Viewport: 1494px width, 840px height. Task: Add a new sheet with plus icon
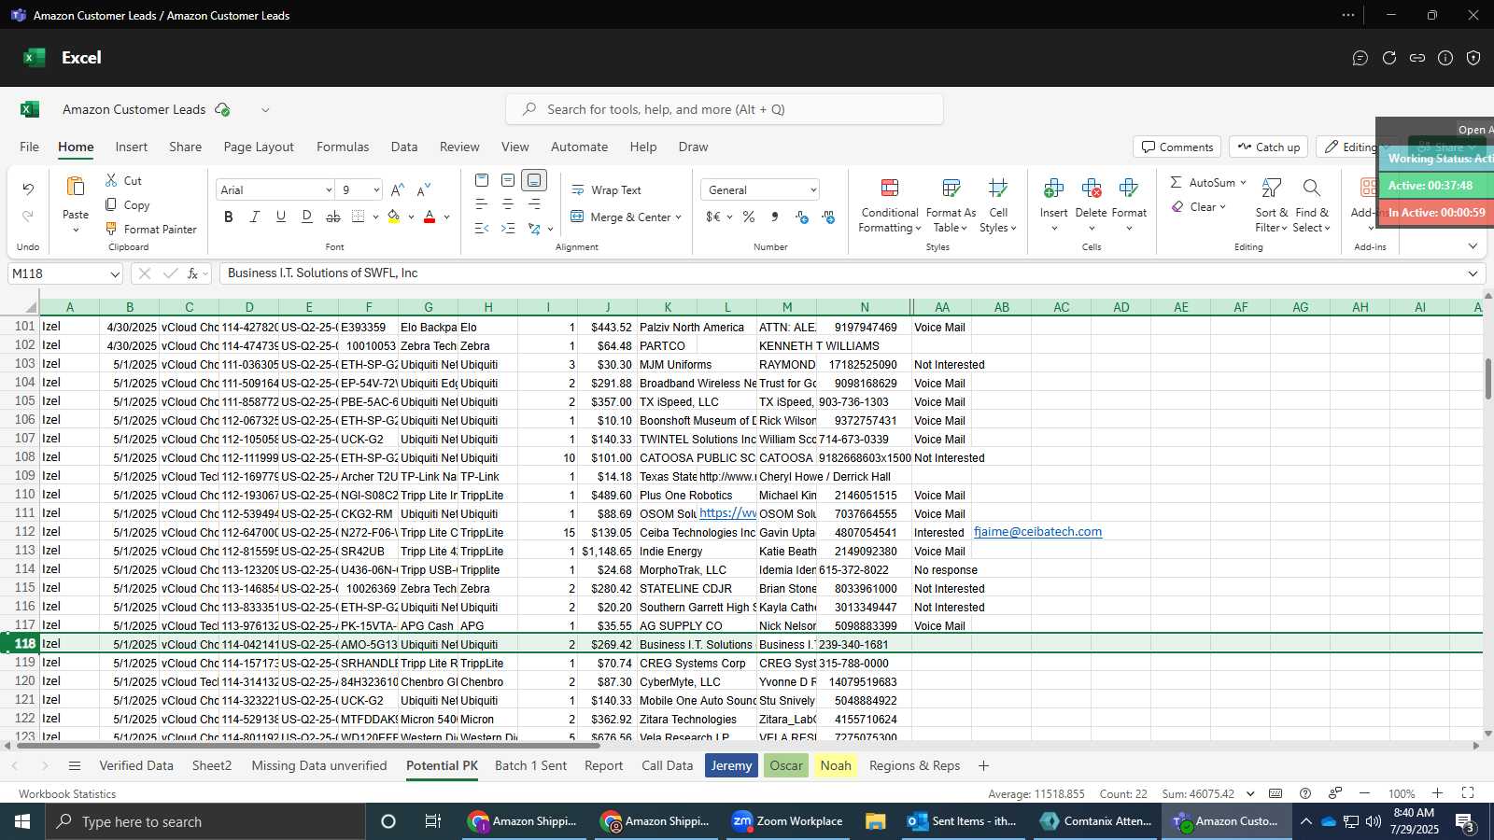pos(983,765)
